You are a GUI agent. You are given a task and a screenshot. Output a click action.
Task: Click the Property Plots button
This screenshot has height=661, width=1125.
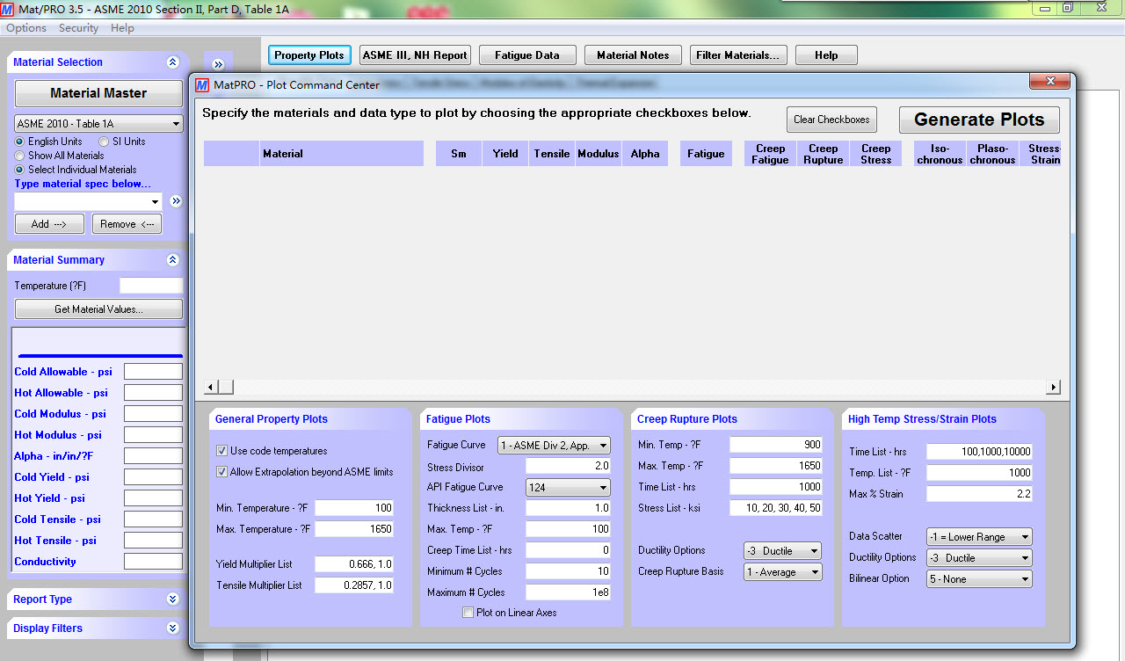[309, 55]
